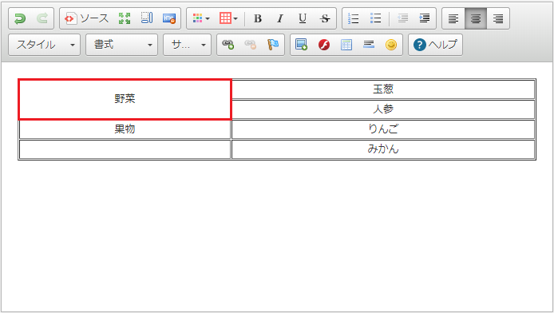Toggle bold formatting

point(258,18)
